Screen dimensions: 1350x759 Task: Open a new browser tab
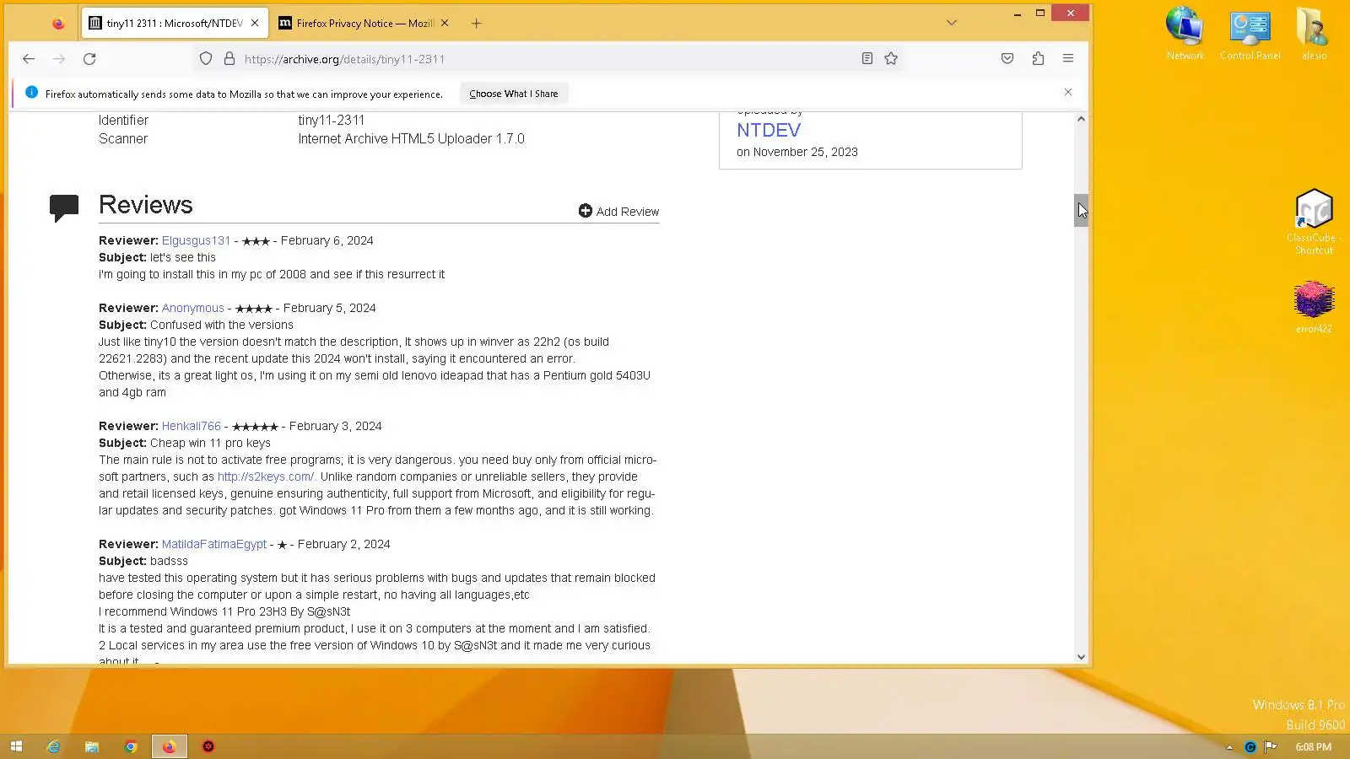[476, 24]
